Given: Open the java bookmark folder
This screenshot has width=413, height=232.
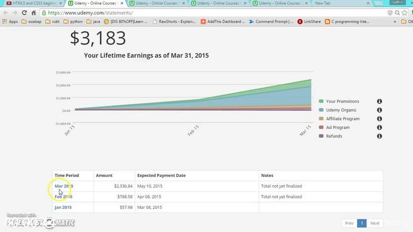Looking at the screenshot, I should [x=93, y=22].
